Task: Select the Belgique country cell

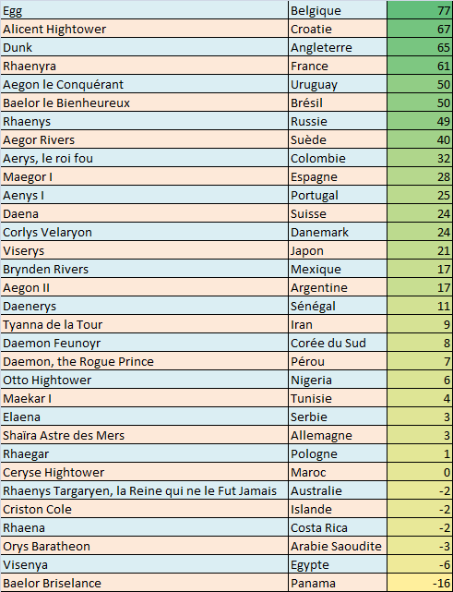Action: pos(338,10)
